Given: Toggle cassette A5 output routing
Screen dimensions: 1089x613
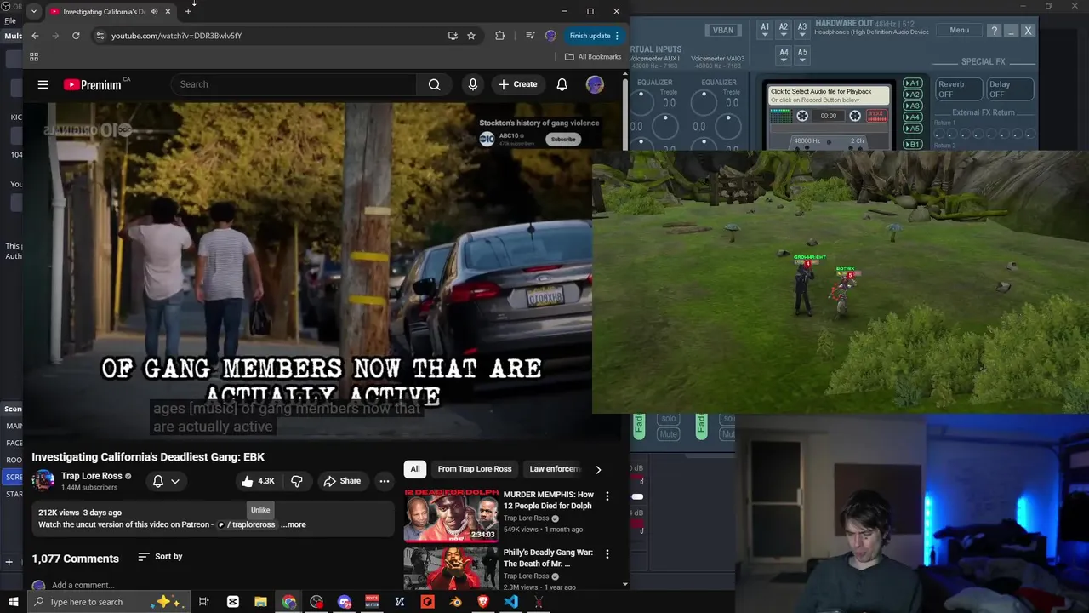Looking at the screenshot, I should [x=912, y=129].
